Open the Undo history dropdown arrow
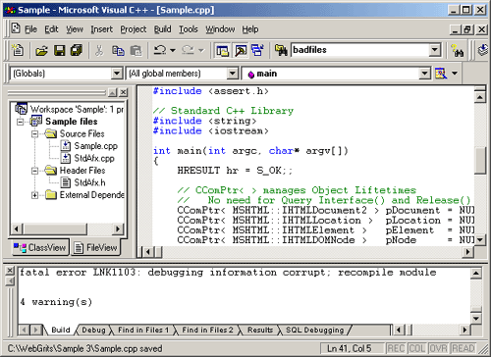The height and width of the screenshot is (357, 491). [x=173, y=50]
